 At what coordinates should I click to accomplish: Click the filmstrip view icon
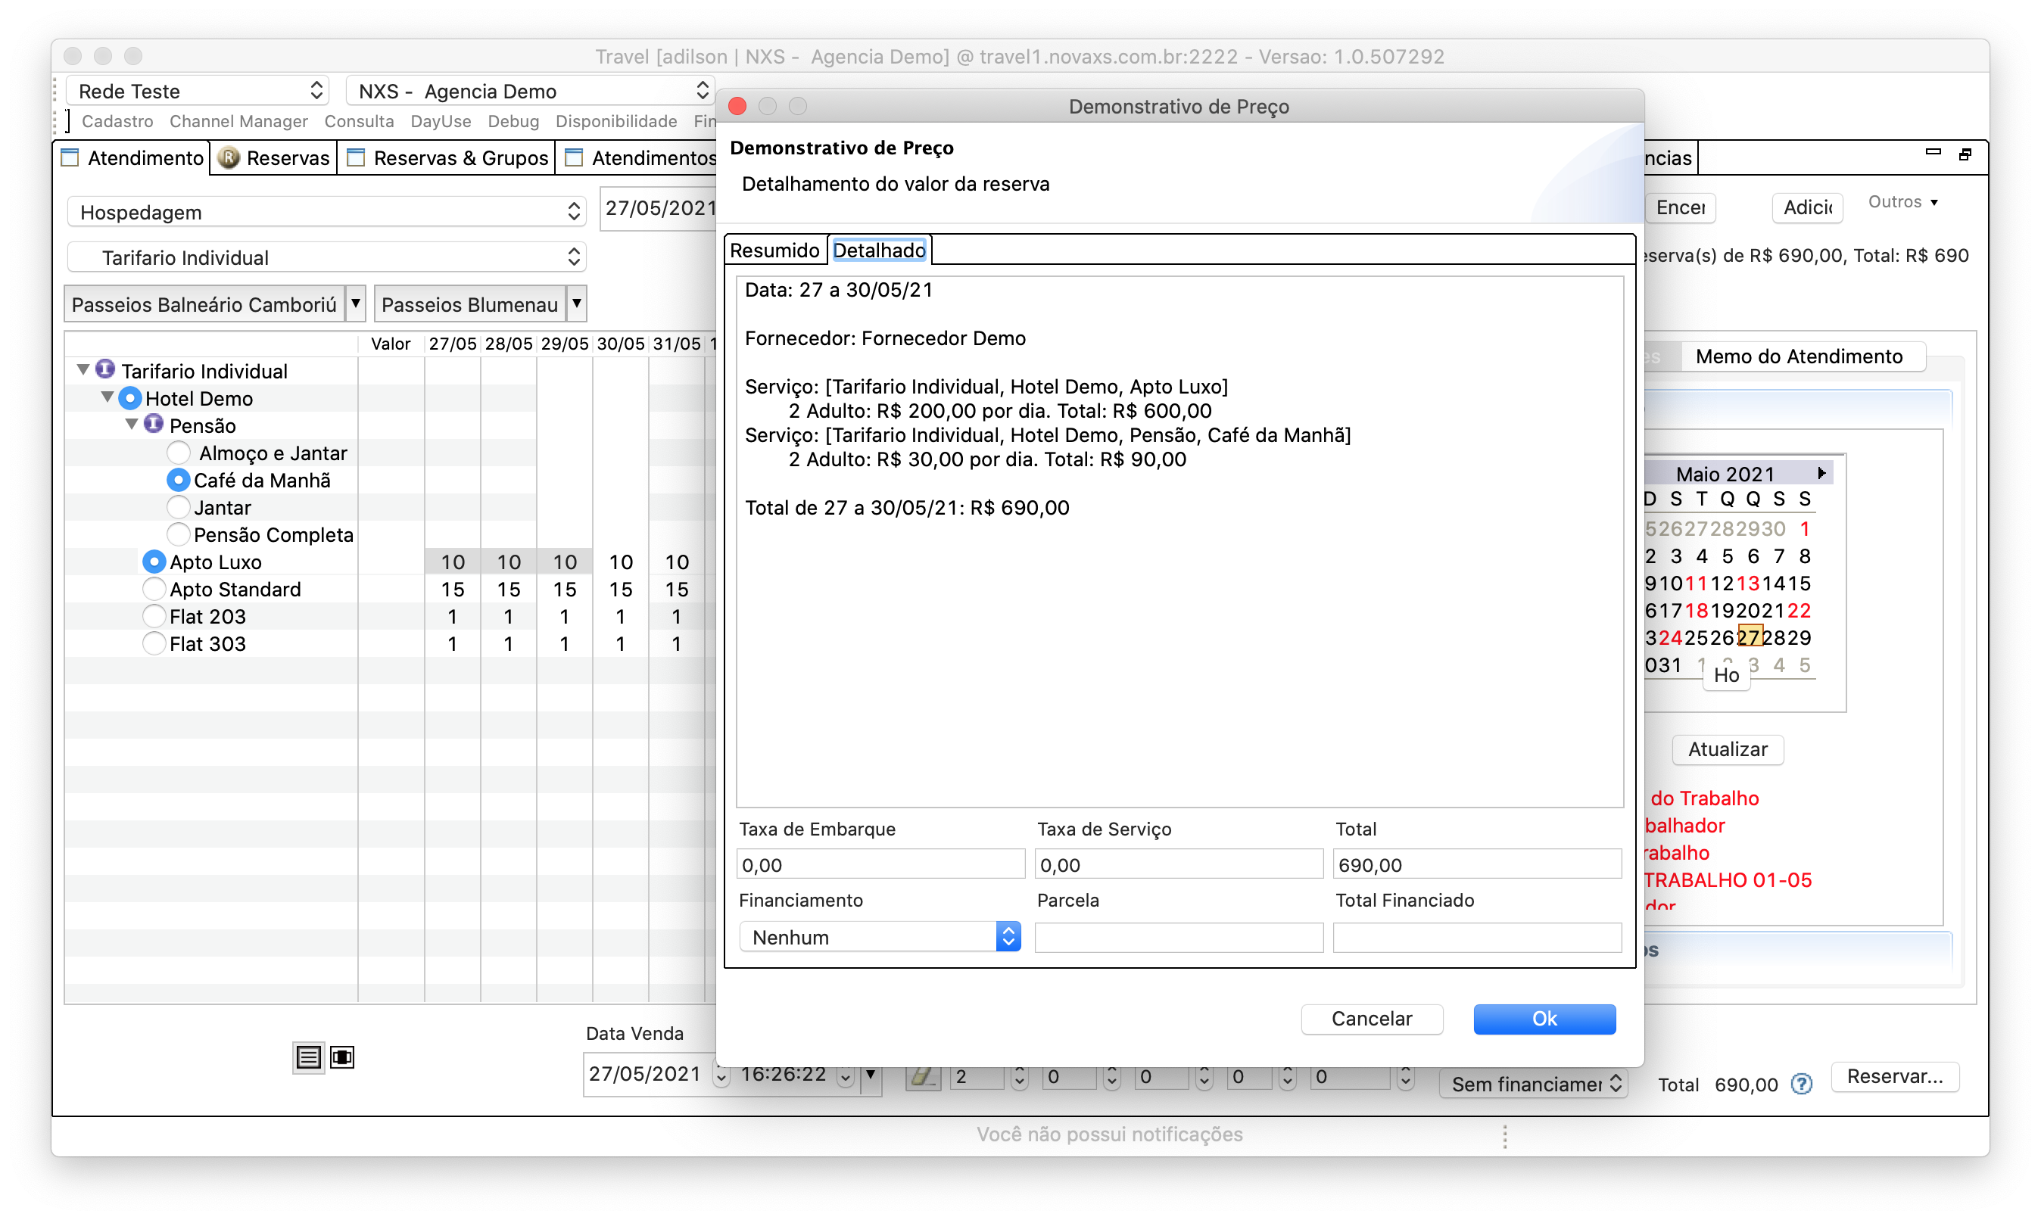click(x=342, y=1057)
